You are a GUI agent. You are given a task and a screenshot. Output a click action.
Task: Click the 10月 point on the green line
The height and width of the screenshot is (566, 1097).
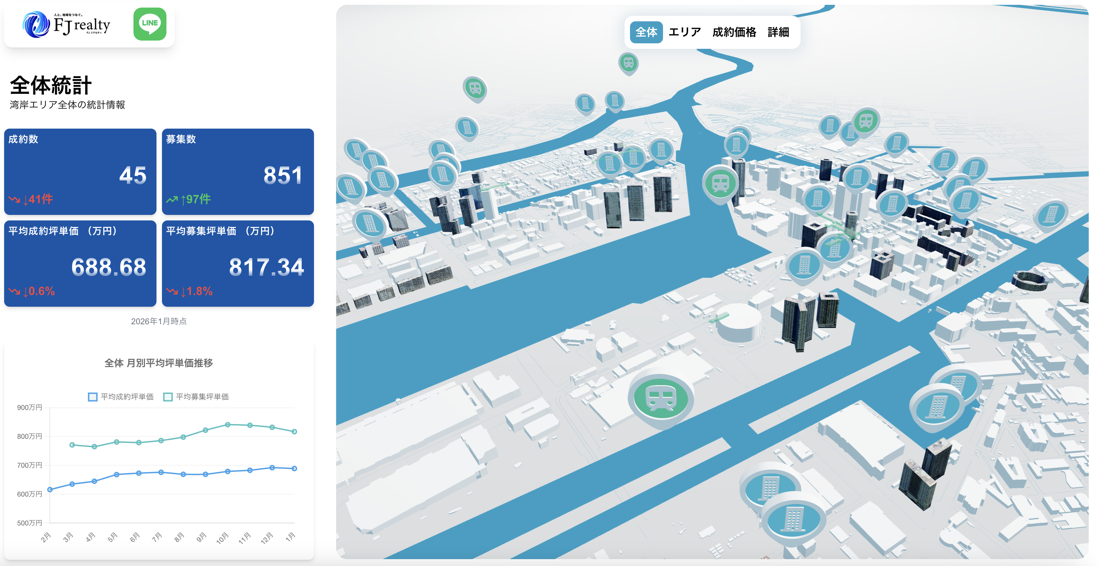tap(227, 425)
